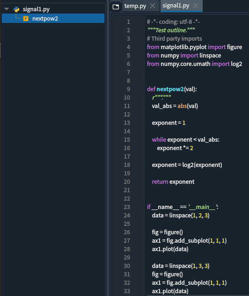The height and width of the screenshot is (296, 249).
Task: Click data = linspace(1, 3, 3) line
Action: [x=181, y=266]
